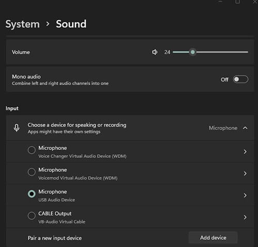This screenshot has height=247, width=258.
Task: Click the microphone icon beside input chooser
Action: [x=17, y=128]
